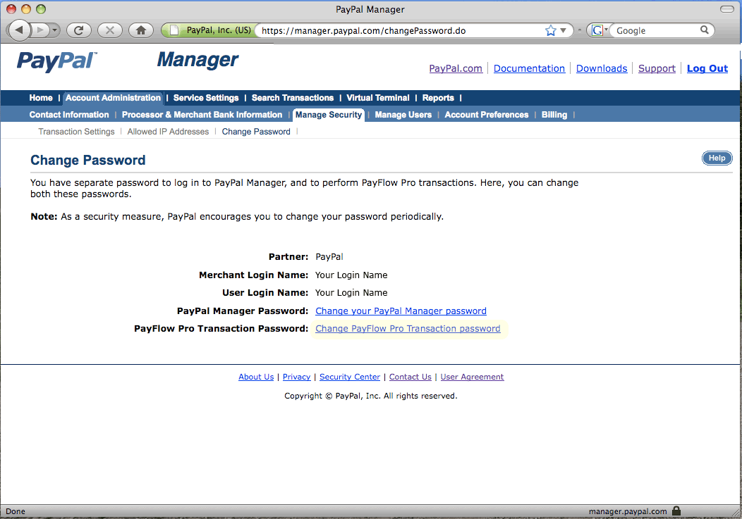Select the Contact Information submenu
Screen dimensions: 742x519
(69, 115)
